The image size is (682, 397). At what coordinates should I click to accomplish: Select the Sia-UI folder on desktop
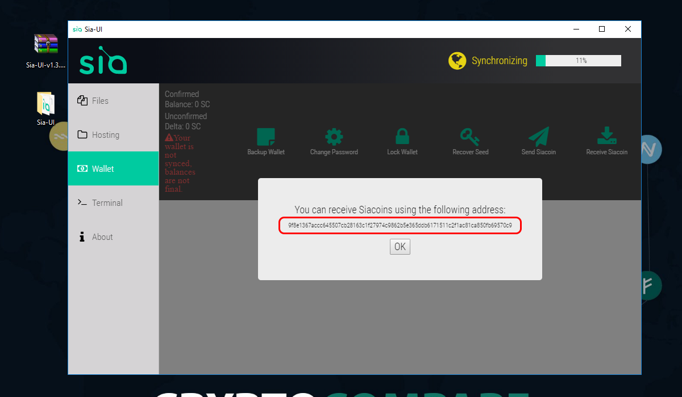[45, 109]
